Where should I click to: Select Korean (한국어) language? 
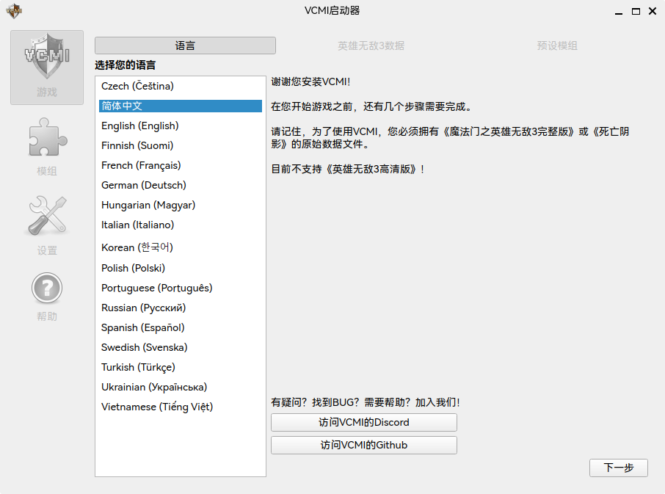pos(181,247)
